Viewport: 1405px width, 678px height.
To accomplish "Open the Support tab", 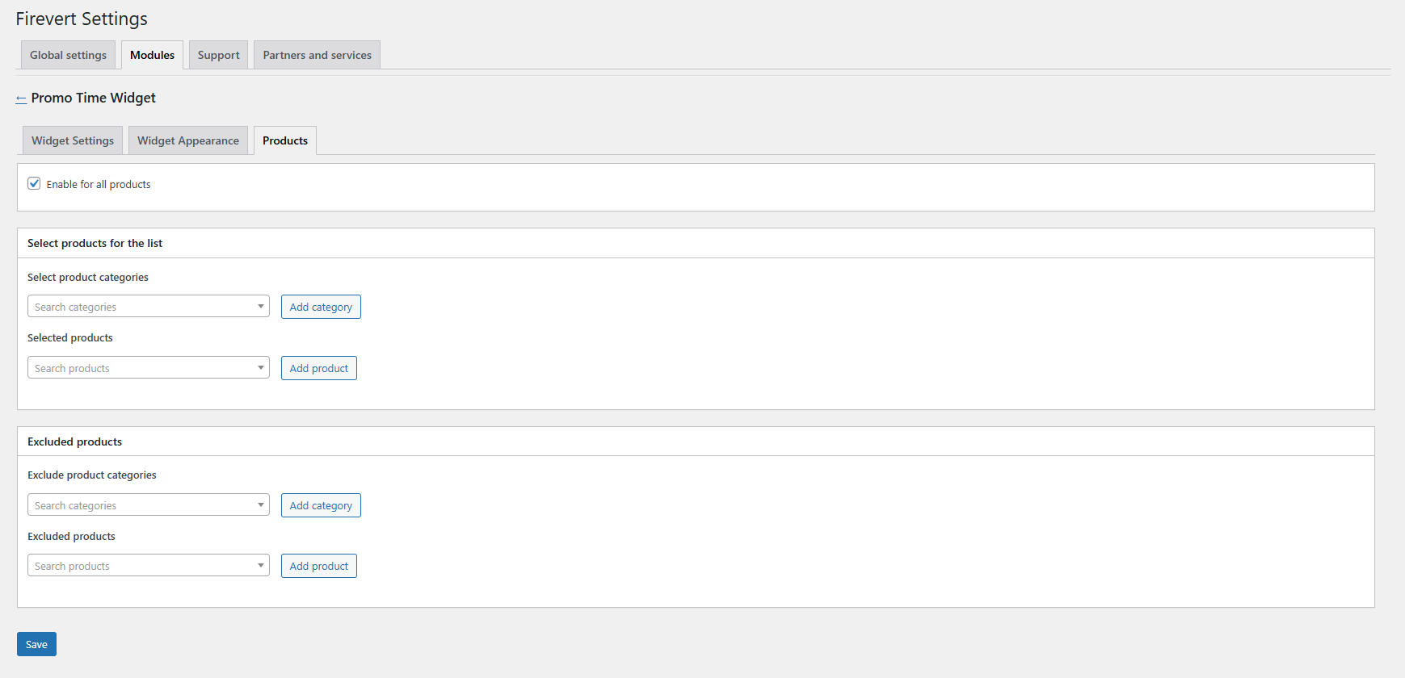I will click(x=218, y=55).
